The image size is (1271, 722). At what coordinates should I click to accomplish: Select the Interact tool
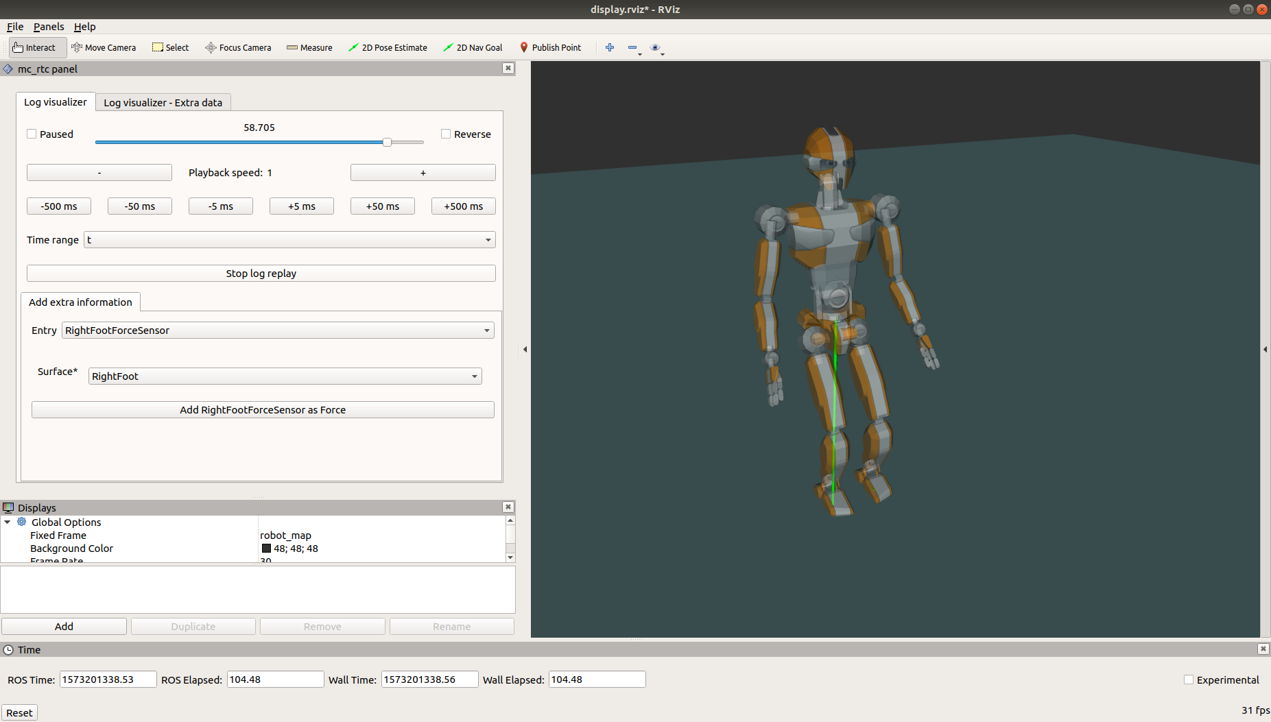(34, 47)
